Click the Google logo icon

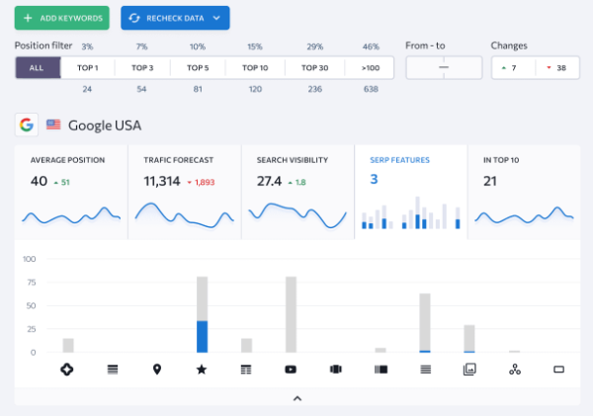(x=27, y=125)
